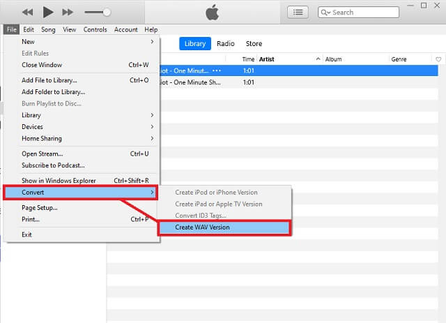
Task: Start playback with the Play button
Action: point(48,13)
